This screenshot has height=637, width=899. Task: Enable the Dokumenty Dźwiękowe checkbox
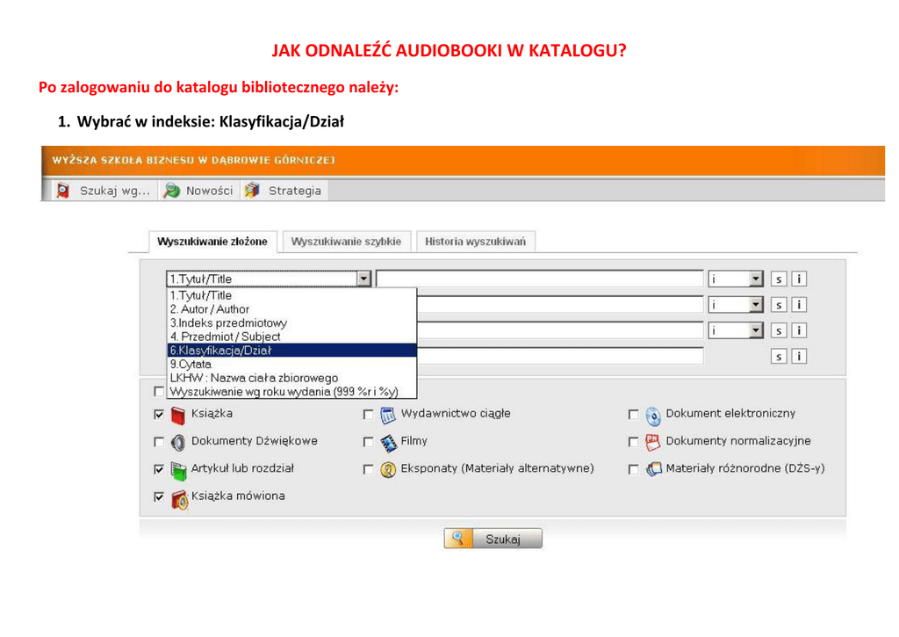159,442
